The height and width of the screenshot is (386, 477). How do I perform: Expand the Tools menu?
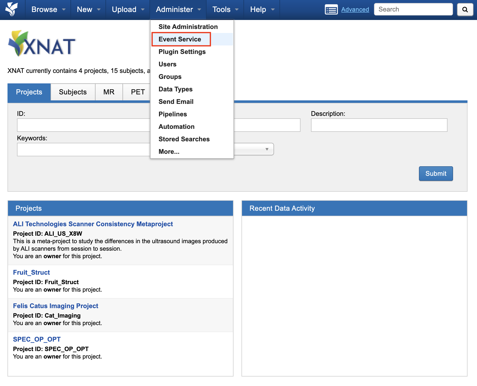point(225,9)
